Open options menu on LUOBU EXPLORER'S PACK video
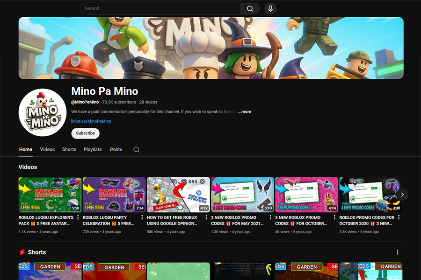The height and width of the screenshot is (280, 421). click(79, 217)
